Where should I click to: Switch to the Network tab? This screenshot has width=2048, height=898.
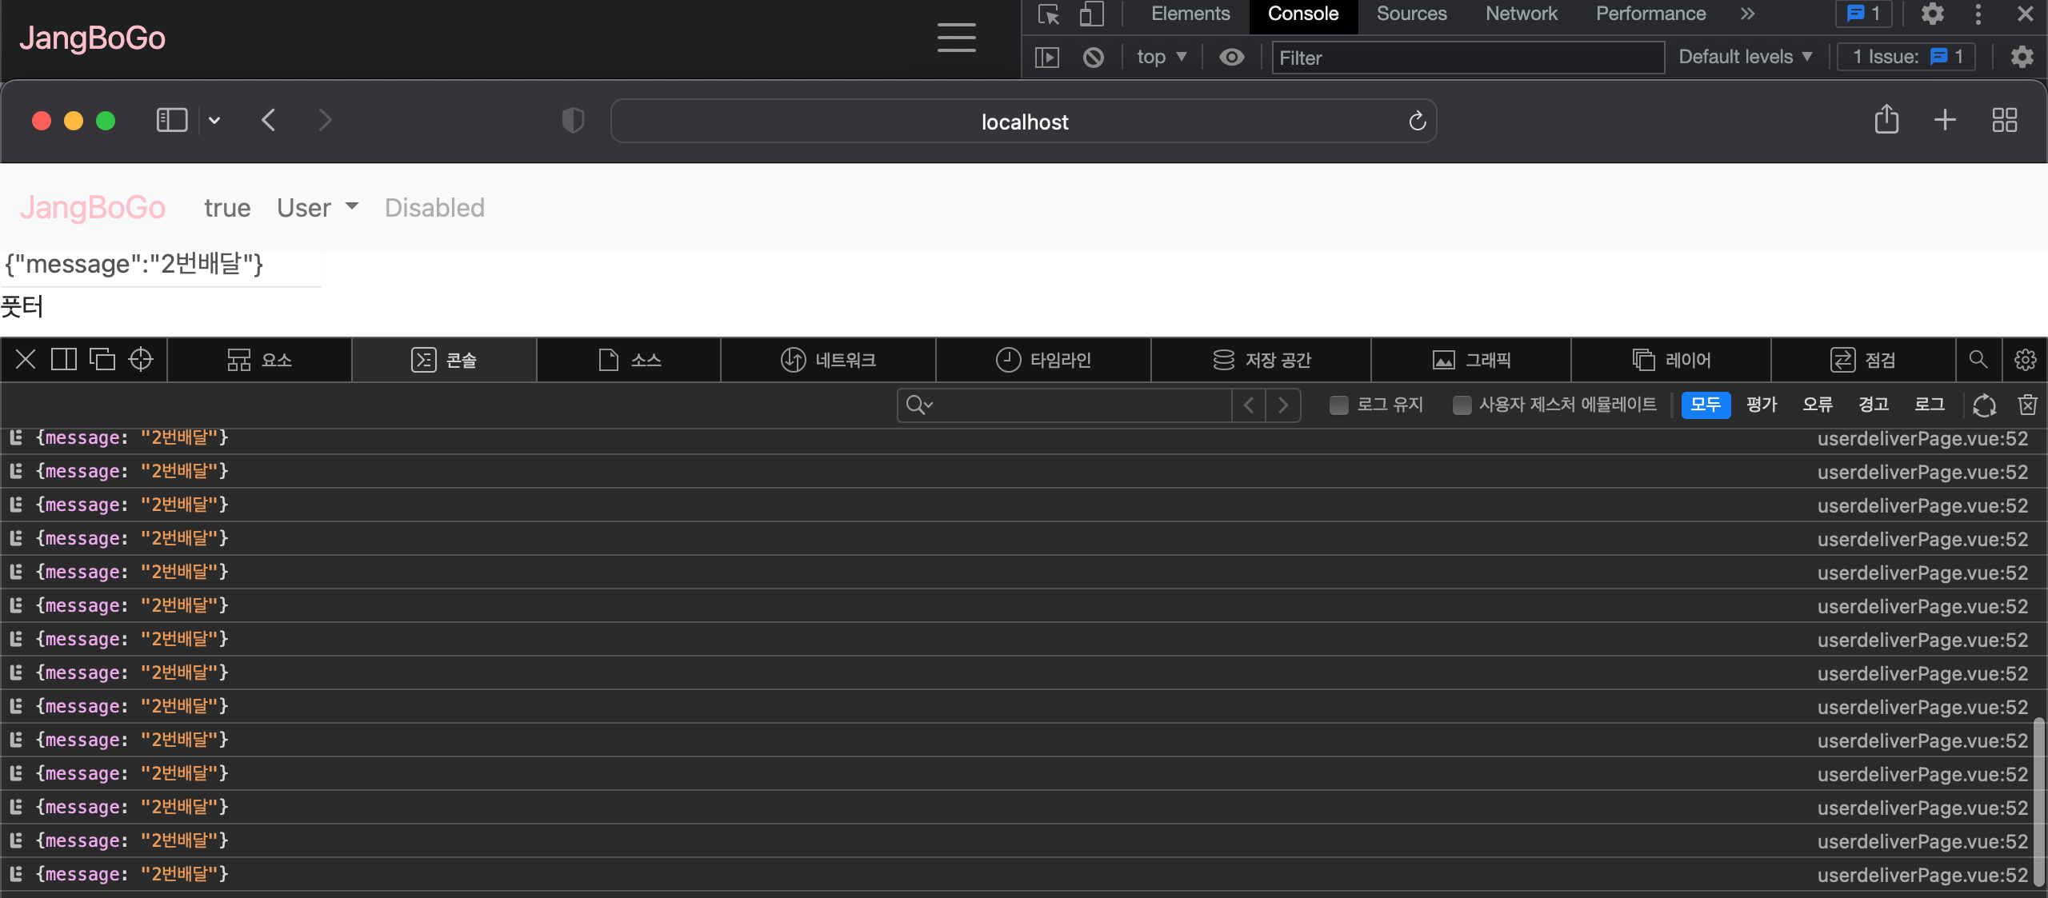pos(1521,14)
